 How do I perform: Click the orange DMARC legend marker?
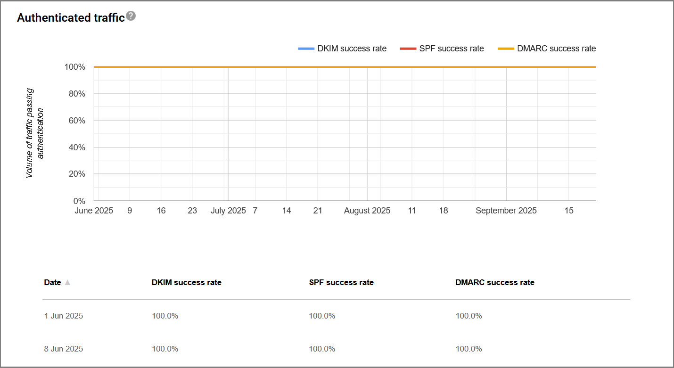tap(505, 48)
